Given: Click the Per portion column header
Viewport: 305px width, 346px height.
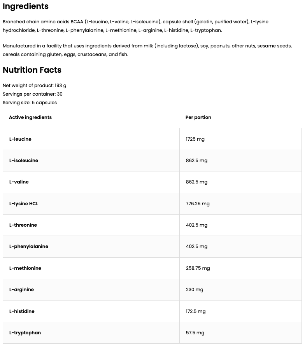Looking at the screenshot, I should (198, 117).
